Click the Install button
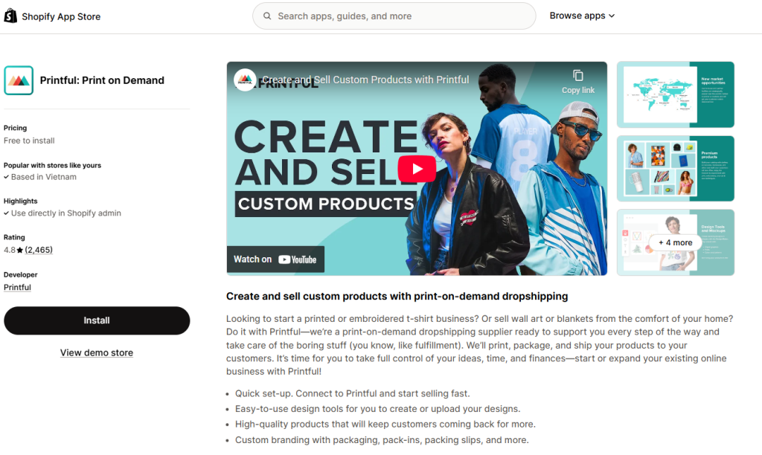The image size is (762, 455). (96, 320)
